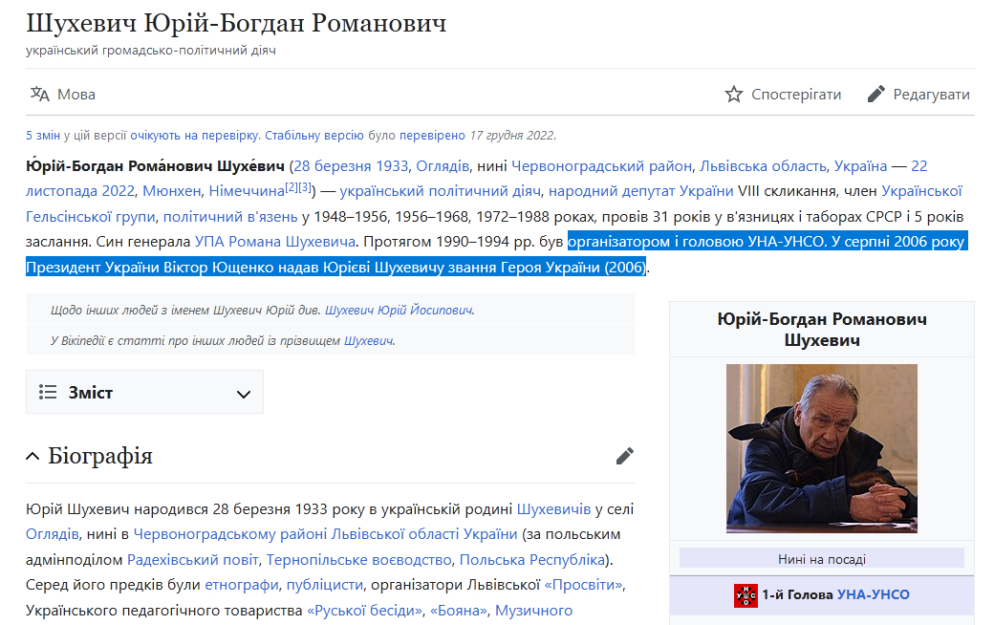Open footnote reference [2]
Image resolution: width=994 pixels, height=625 pixels.
tap(291, 187)
